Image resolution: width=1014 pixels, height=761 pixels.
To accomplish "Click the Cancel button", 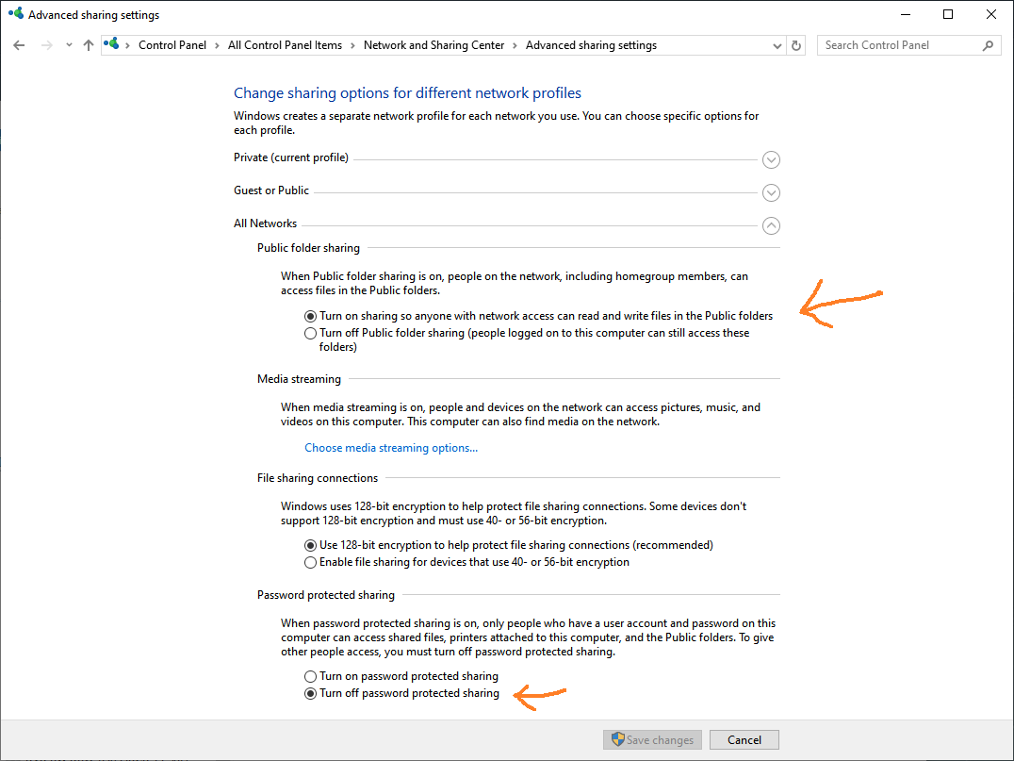I will (x=744, y=739).
